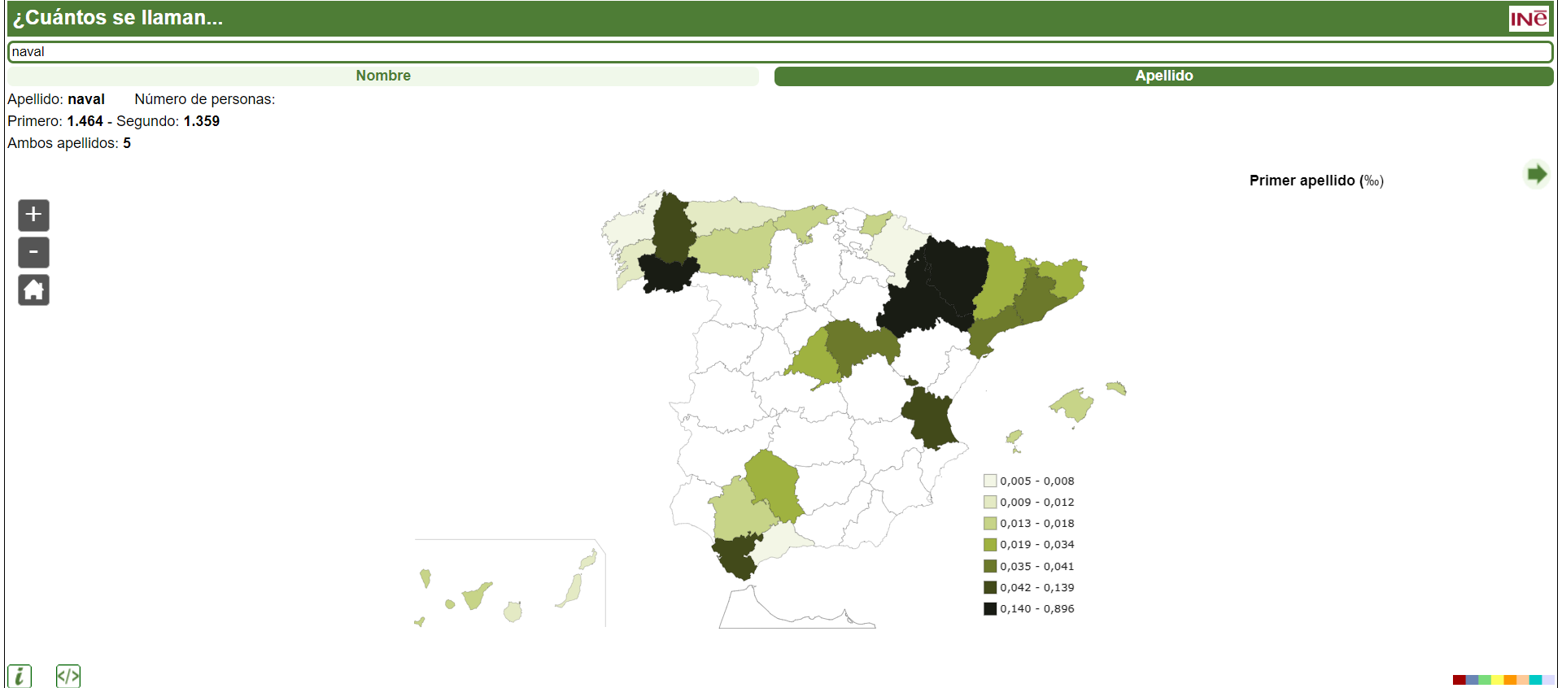This screenshot has width=1562, height=688.
Task: Click the search field containing "naval"
Action: pos(779,52)
